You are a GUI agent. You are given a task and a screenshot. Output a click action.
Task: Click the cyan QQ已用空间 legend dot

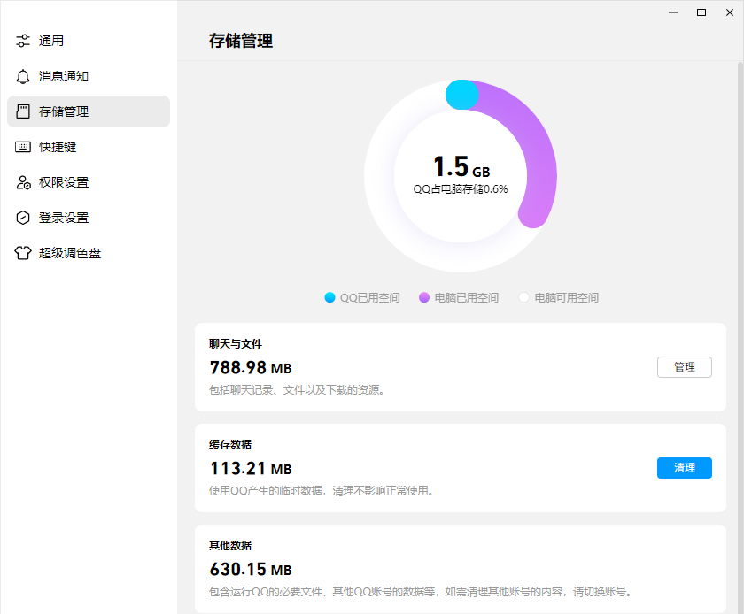[x=330, y=298]
